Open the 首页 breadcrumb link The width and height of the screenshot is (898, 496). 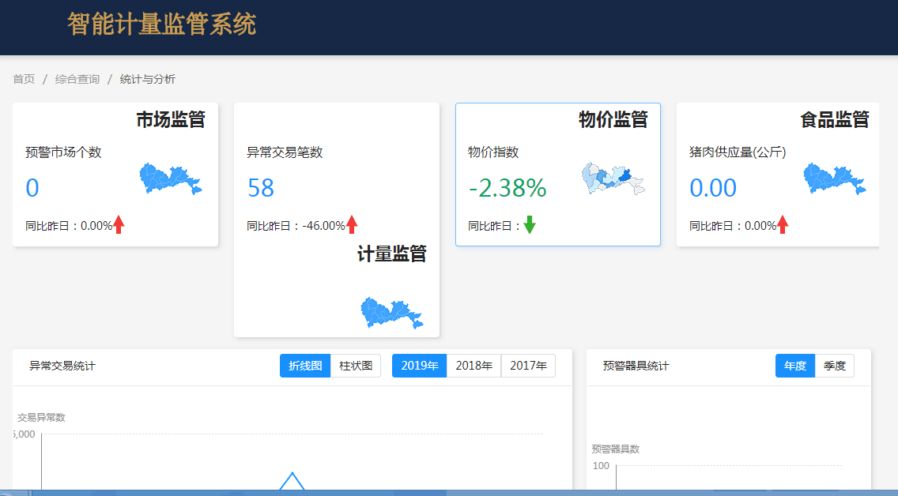[22, 79]
